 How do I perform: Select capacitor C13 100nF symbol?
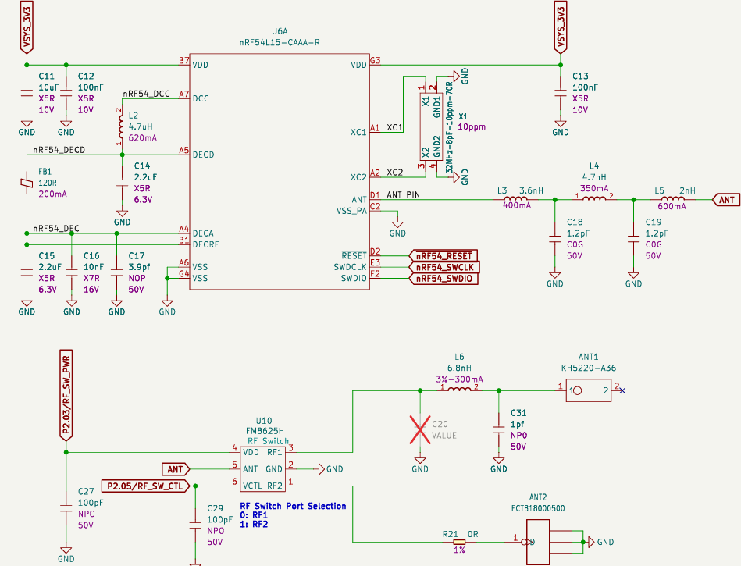[561, 93]
